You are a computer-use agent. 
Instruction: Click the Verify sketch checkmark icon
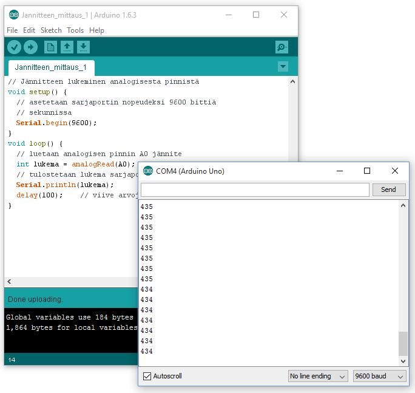(x=14, y=47)
